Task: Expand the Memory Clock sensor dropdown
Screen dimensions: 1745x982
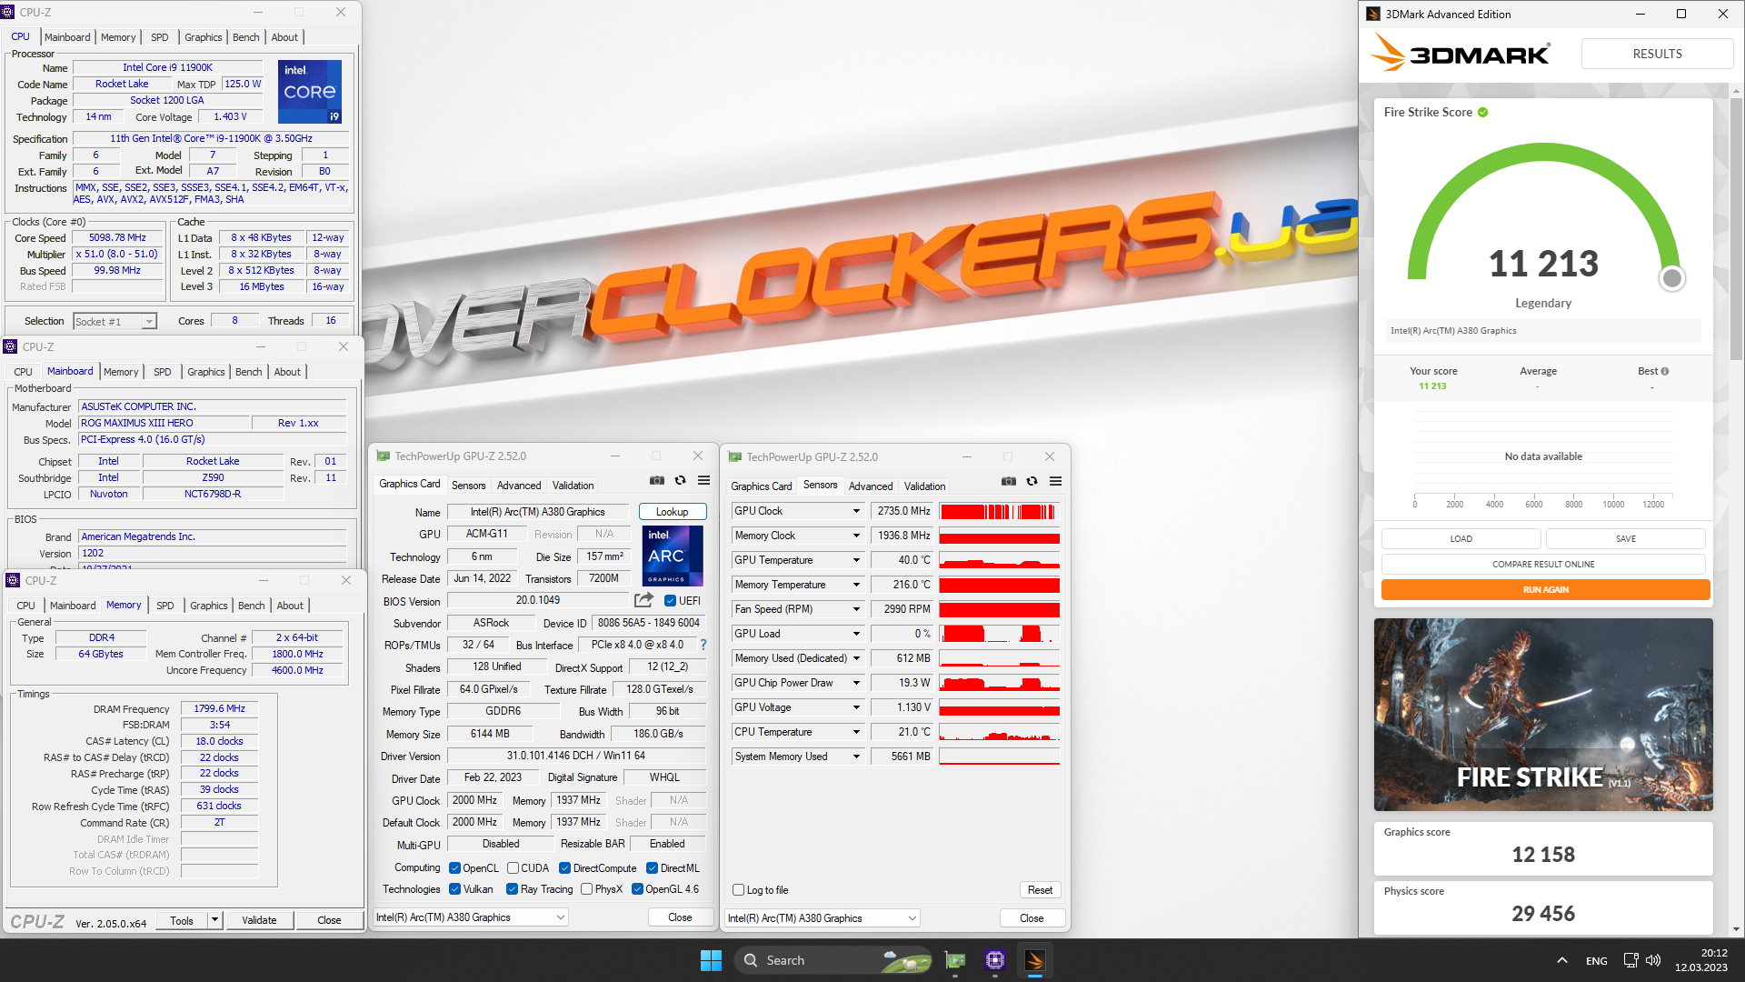Action: [x=855, y=536]
